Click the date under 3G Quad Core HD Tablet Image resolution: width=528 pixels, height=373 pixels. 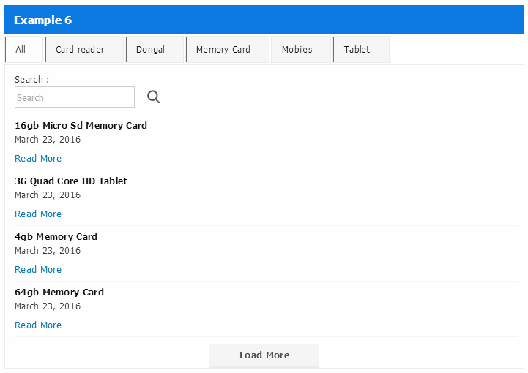tap(48, 195)
